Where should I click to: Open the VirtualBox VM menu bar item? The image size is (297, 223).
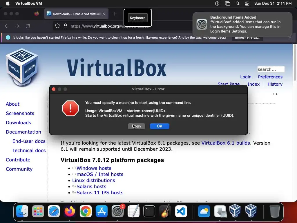click(29, 3)
